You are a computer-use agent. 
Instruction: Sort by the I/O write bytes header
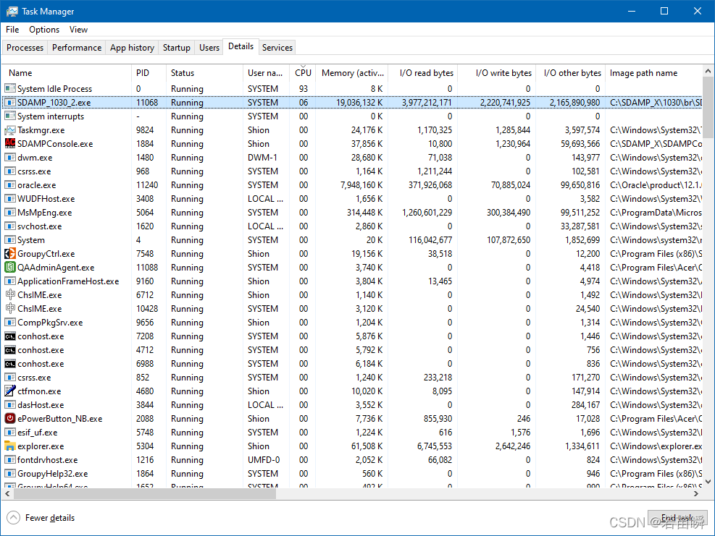click(x=497, y=73)
